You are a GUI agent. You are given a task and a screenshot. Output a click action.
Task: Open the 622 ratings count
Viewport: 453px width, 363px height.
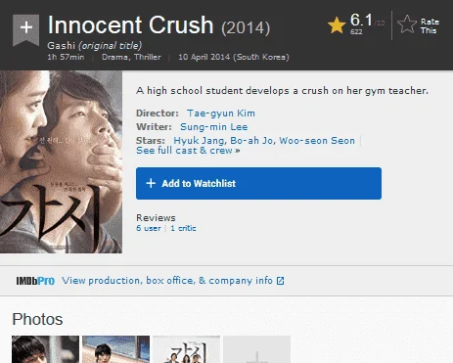pos(356,31)
